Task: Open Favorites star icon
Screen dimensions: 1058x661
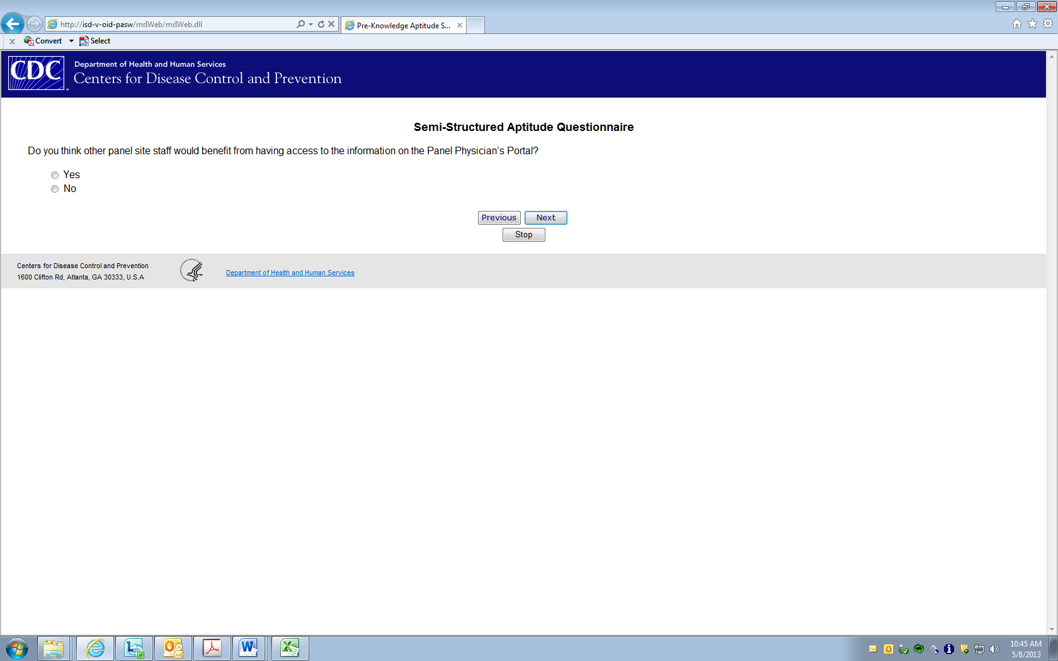Action: pyautogui.click(x=1032, y=24)
